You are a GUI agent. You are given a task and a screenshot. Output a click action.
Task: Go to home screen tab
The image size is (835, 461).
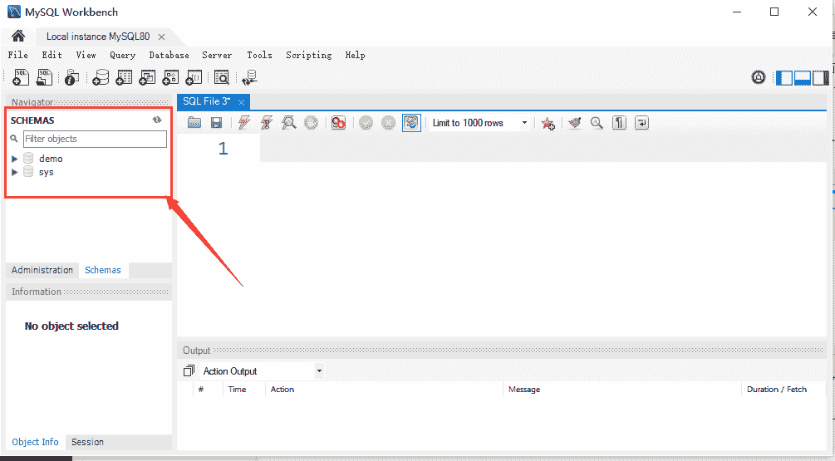tap(18, 37)
